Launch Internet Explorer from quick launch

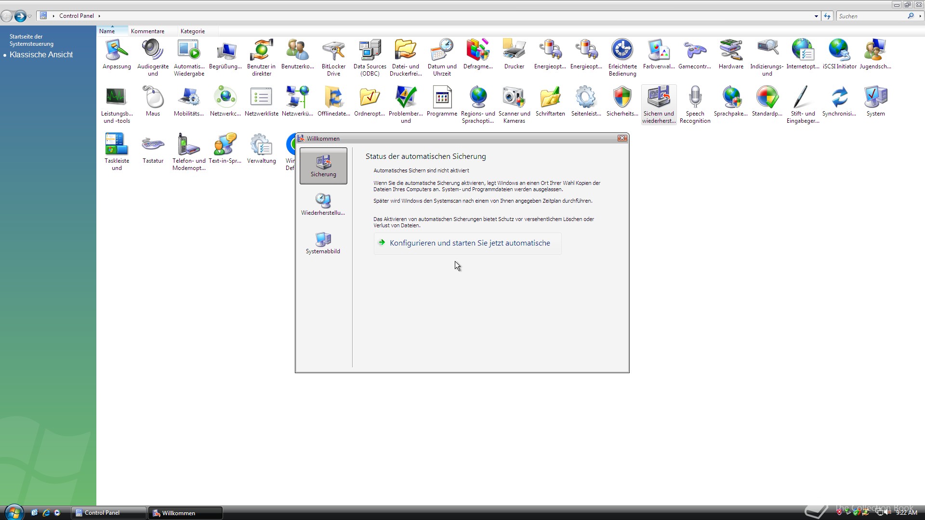(x=46, y=513)
